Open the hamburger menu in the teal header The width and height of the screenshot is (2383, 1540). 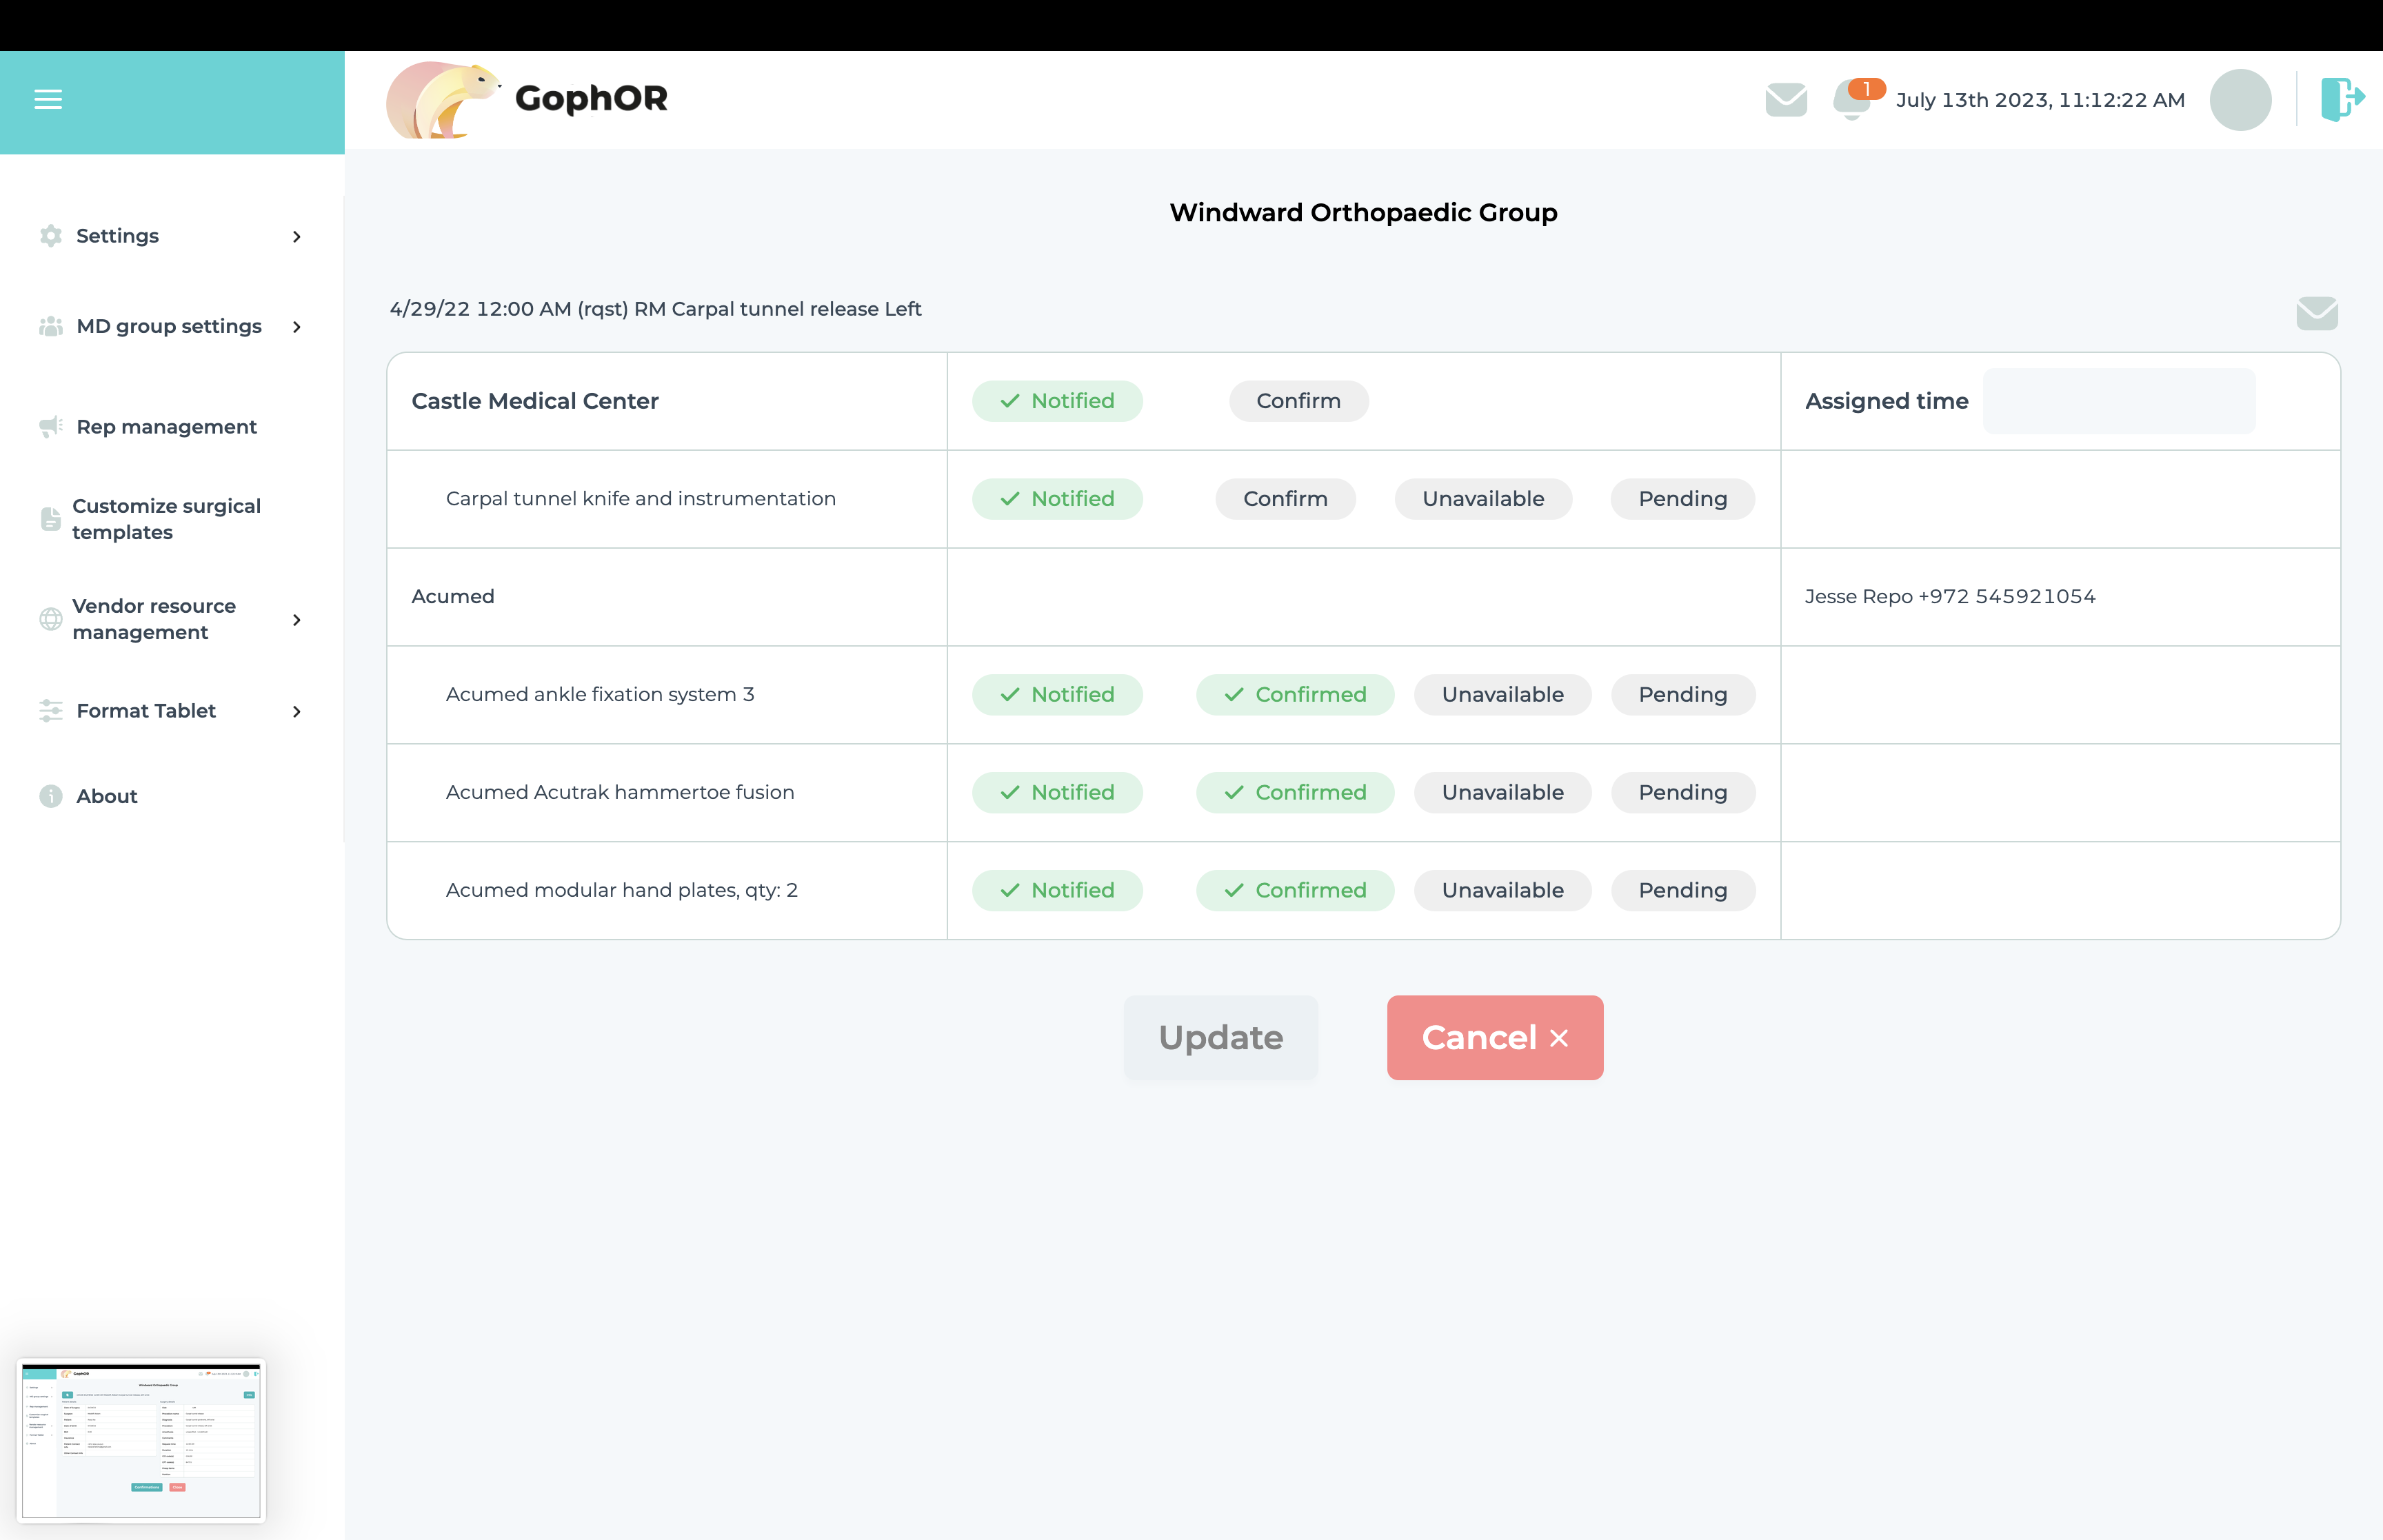point(48,99)
